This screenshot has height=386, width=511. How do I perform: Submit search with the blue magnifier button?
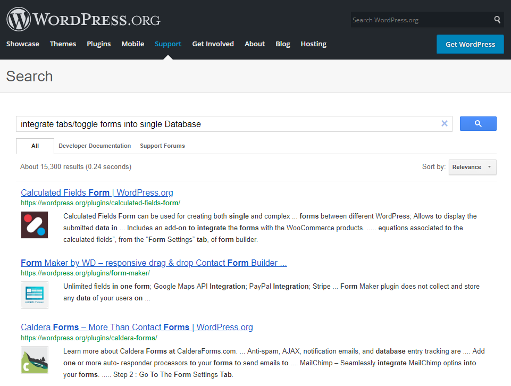(478, 123)
